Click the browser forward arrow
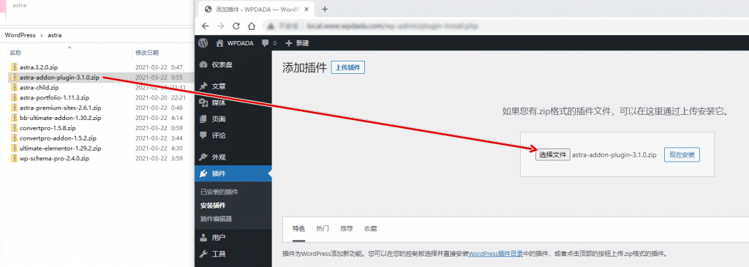The height and width of the screenshot is (267, 749). [x=220, y=26]
